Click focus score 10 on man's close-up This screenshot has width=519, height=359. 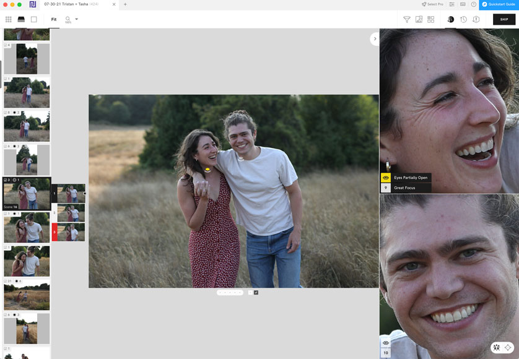click(386, 353)
